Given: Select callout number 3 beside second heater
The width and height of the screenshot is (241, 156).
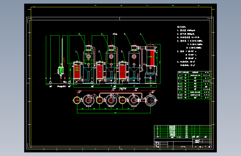Looking at the screenshot, I should click(x=99, y=51).
